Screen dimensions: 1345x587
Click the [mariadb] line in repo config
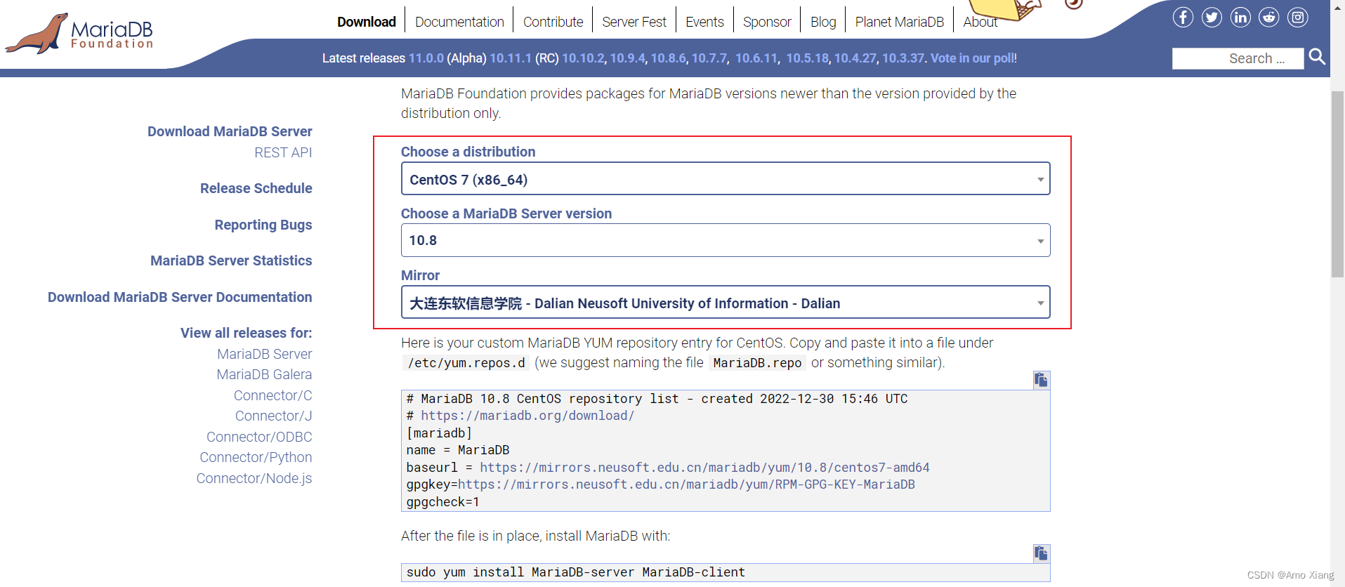[439, 433]
